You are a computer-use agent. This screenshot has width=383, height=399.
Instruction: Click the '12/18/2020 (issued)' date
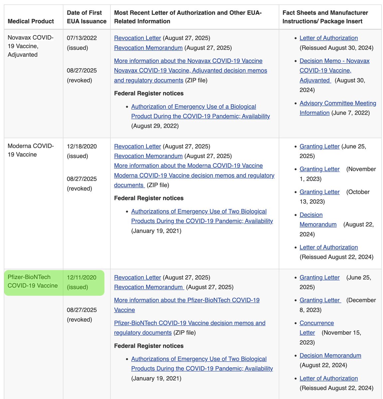[82, 151]
